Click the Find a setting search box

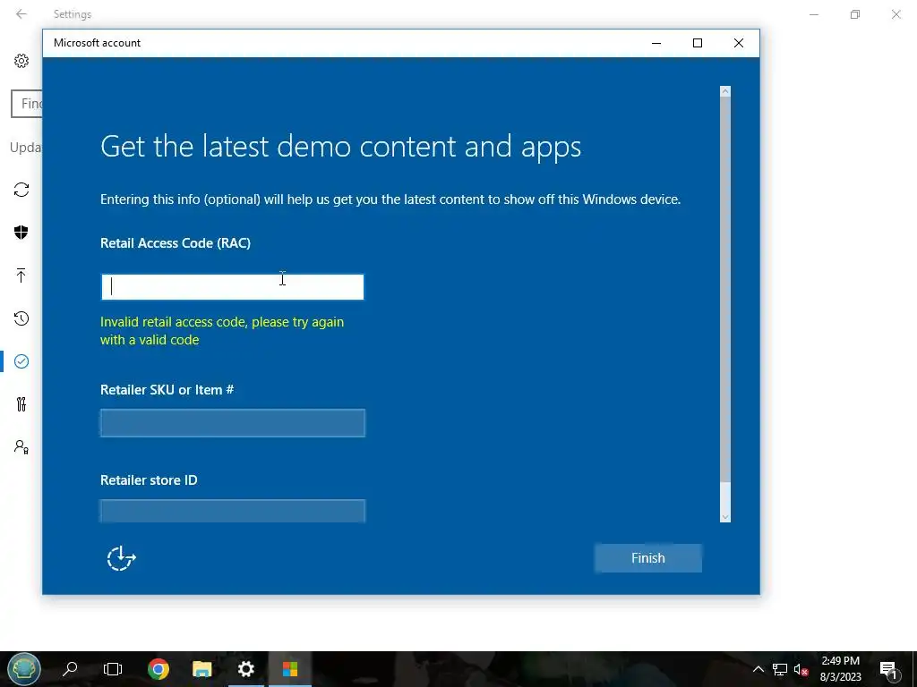point(27,104)
